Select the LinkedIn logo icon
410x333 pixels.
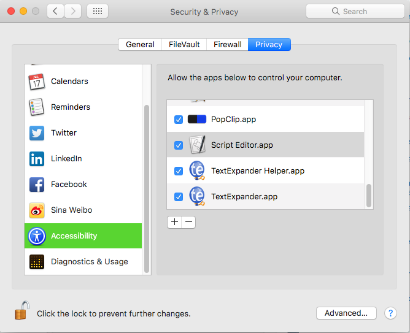[x=37, y=159]
